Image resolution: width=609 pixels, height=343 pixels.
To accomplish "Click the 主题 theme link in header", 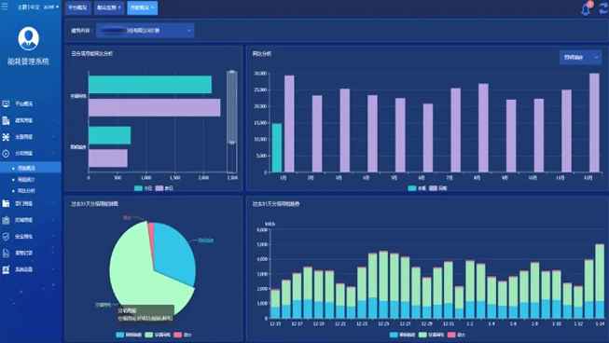I will click(x=21, y=7).
